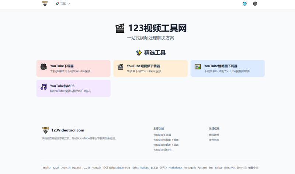Open the YouTube短视频下载器 tool card
This screenshot has height=174, width=295.
[x=150, y=68]
